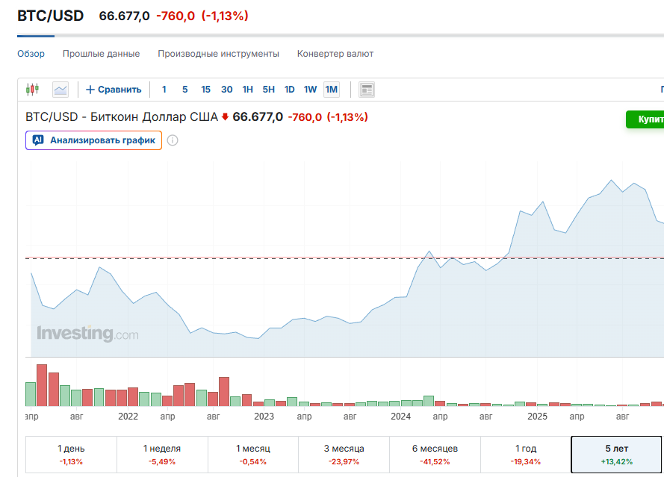Go to Производные инструменты tab

coord(218,54)
